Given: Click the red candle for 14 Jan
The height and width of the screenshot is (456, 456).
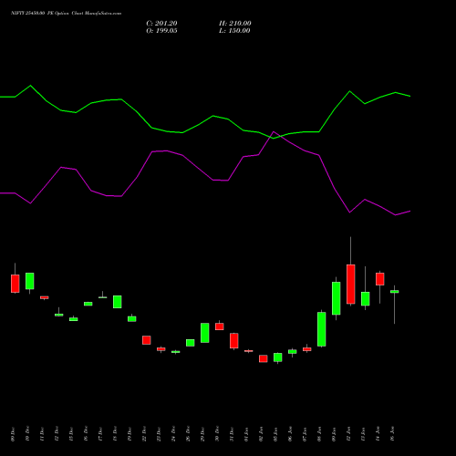Looking at the screenshot, I should [x=379, y=279].
